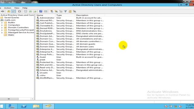Viewport: 194px width, 109px height.
Task: Select the preet user row
Action: tap(70, 60)
